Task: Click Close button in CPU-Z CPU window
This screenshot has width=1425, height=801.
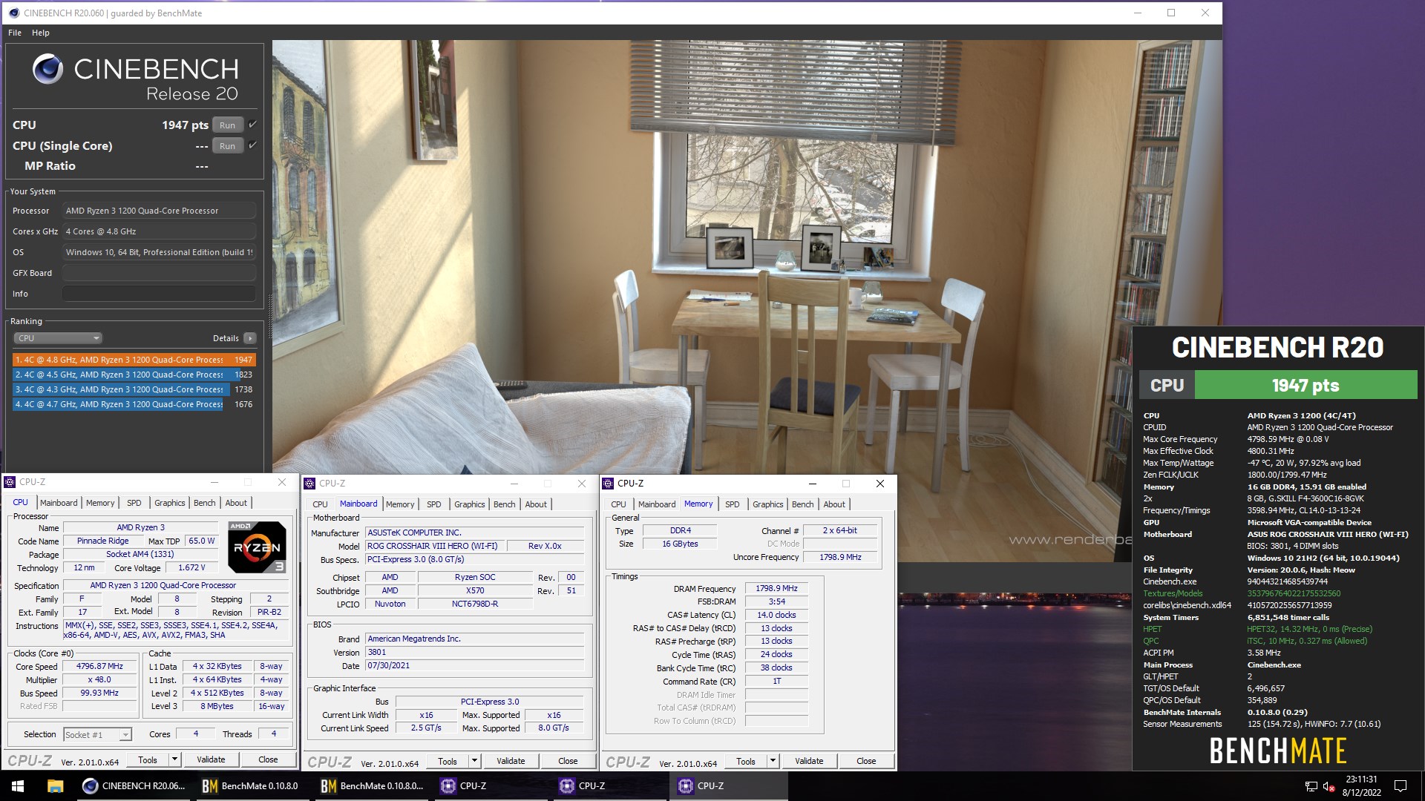Action: coord(268,759)
